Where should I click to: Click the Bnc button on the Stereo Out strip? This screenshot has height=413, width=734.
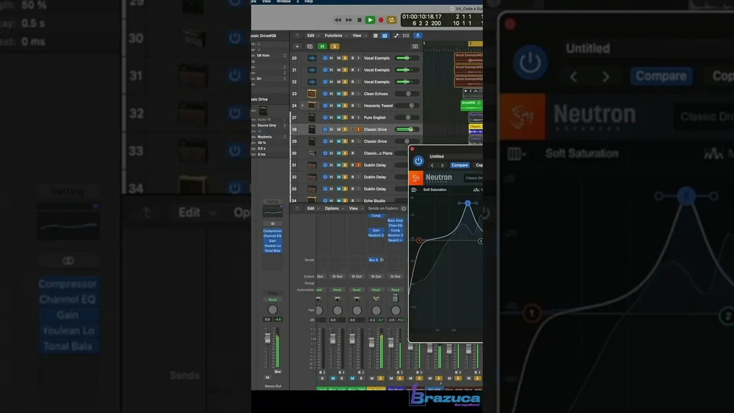(x=278, y=372)
